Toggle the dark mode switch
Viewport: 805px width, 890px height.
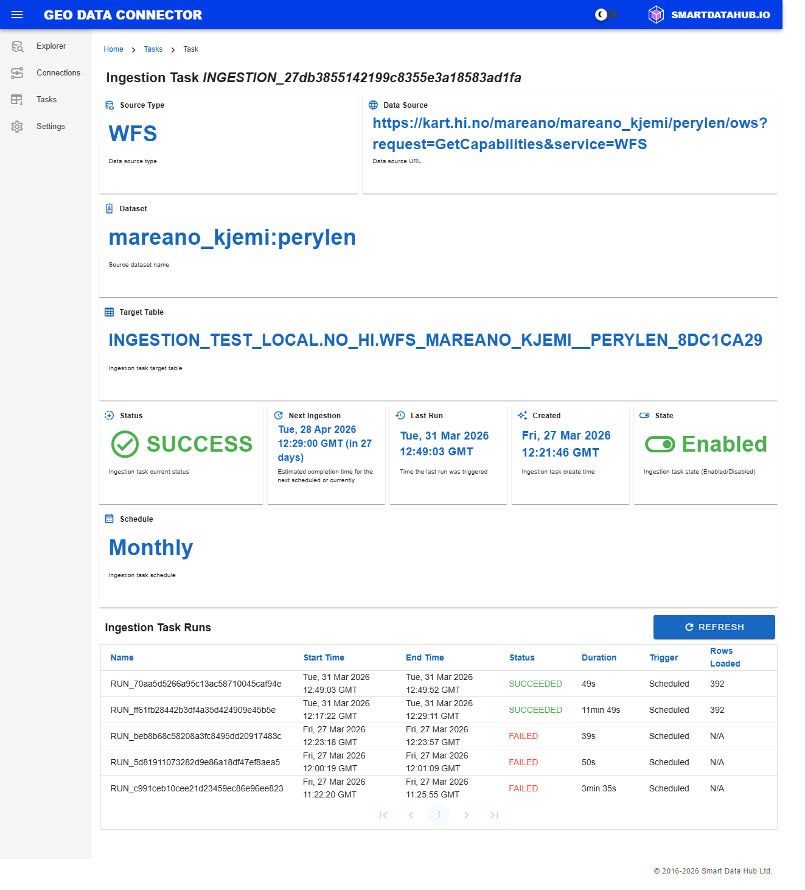point(606,15)
